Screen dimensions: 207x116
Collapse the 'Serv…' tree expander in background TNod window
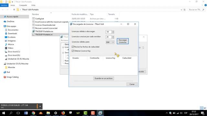pos(63,53)
